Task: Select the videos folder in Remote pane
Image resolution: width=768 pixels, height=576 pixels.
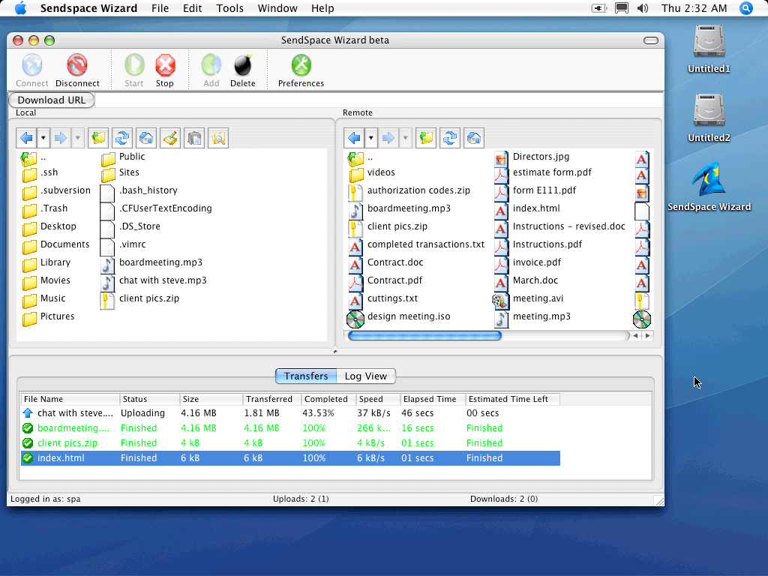Action: tap(372, 172)
